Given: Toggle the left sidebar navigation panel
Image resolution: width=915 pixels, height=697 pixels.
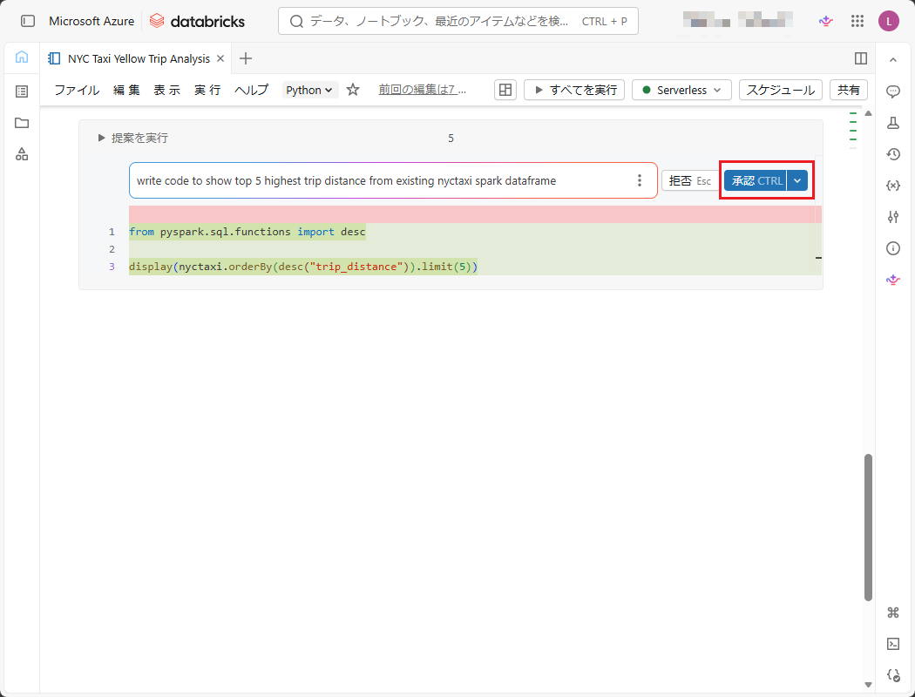Looking at the screenshot, I should click(x=28, y=21).
